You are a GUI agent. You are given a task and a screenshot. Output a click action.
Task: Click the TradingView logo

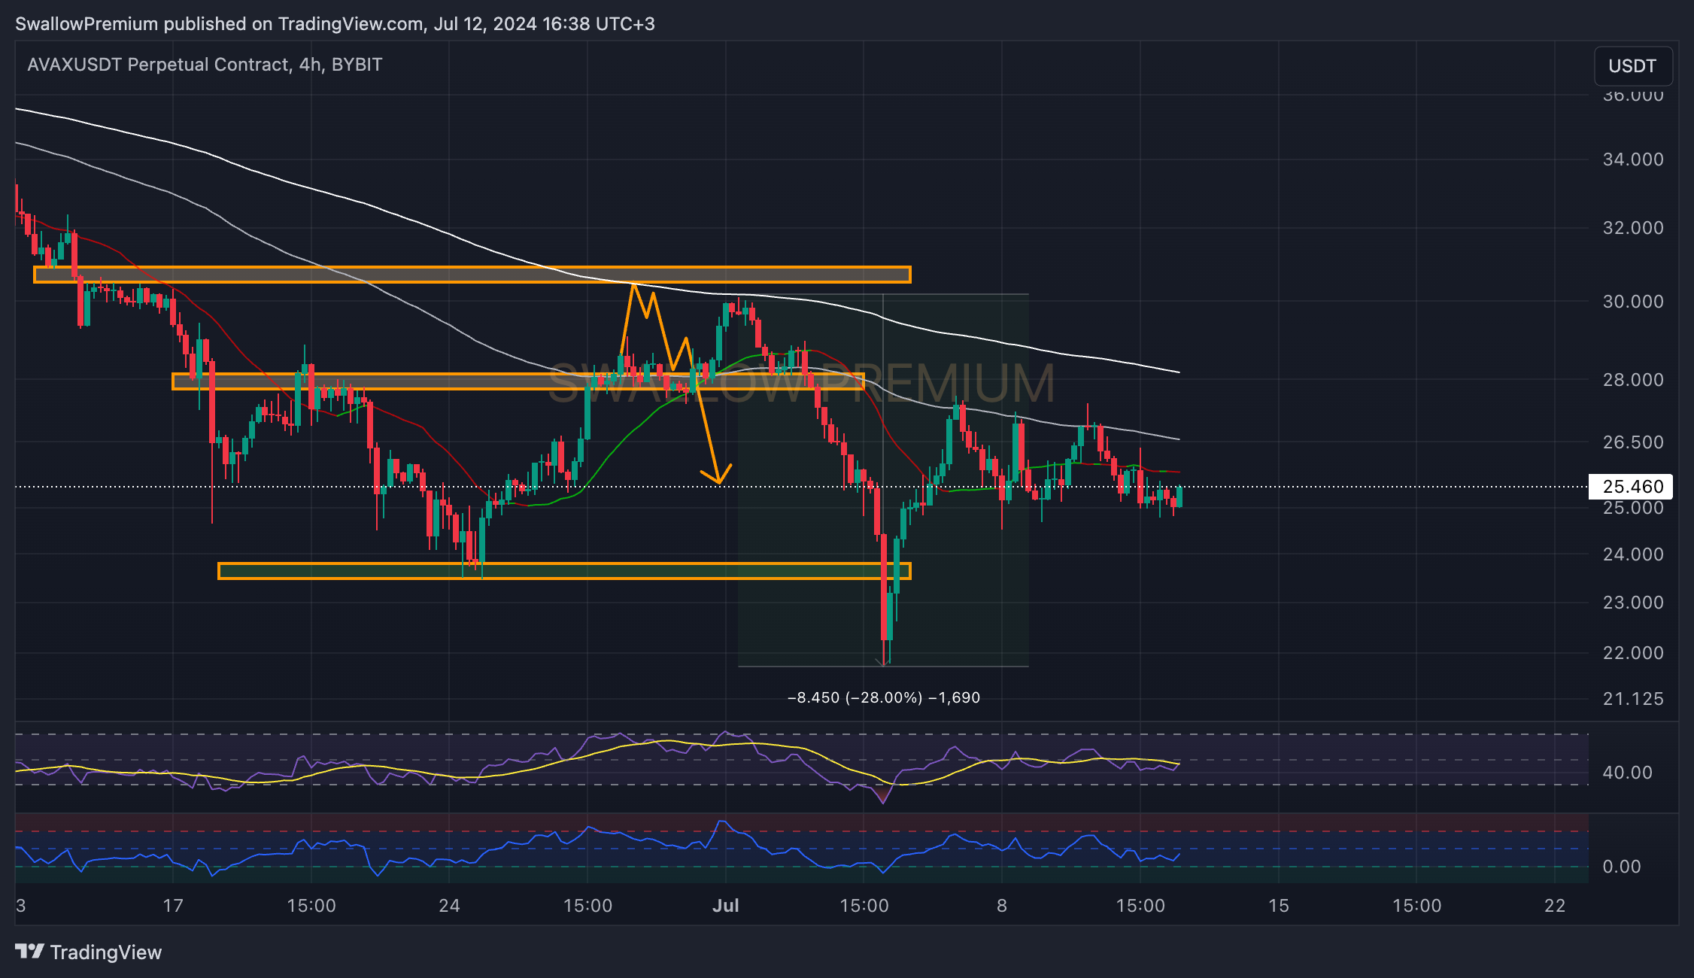tap(89, 952)
